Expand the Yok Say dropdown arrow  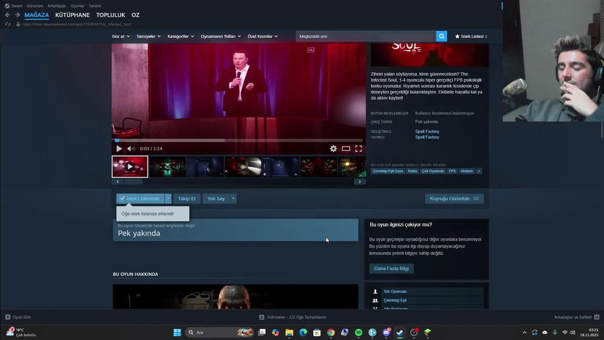tap(233, 199)
